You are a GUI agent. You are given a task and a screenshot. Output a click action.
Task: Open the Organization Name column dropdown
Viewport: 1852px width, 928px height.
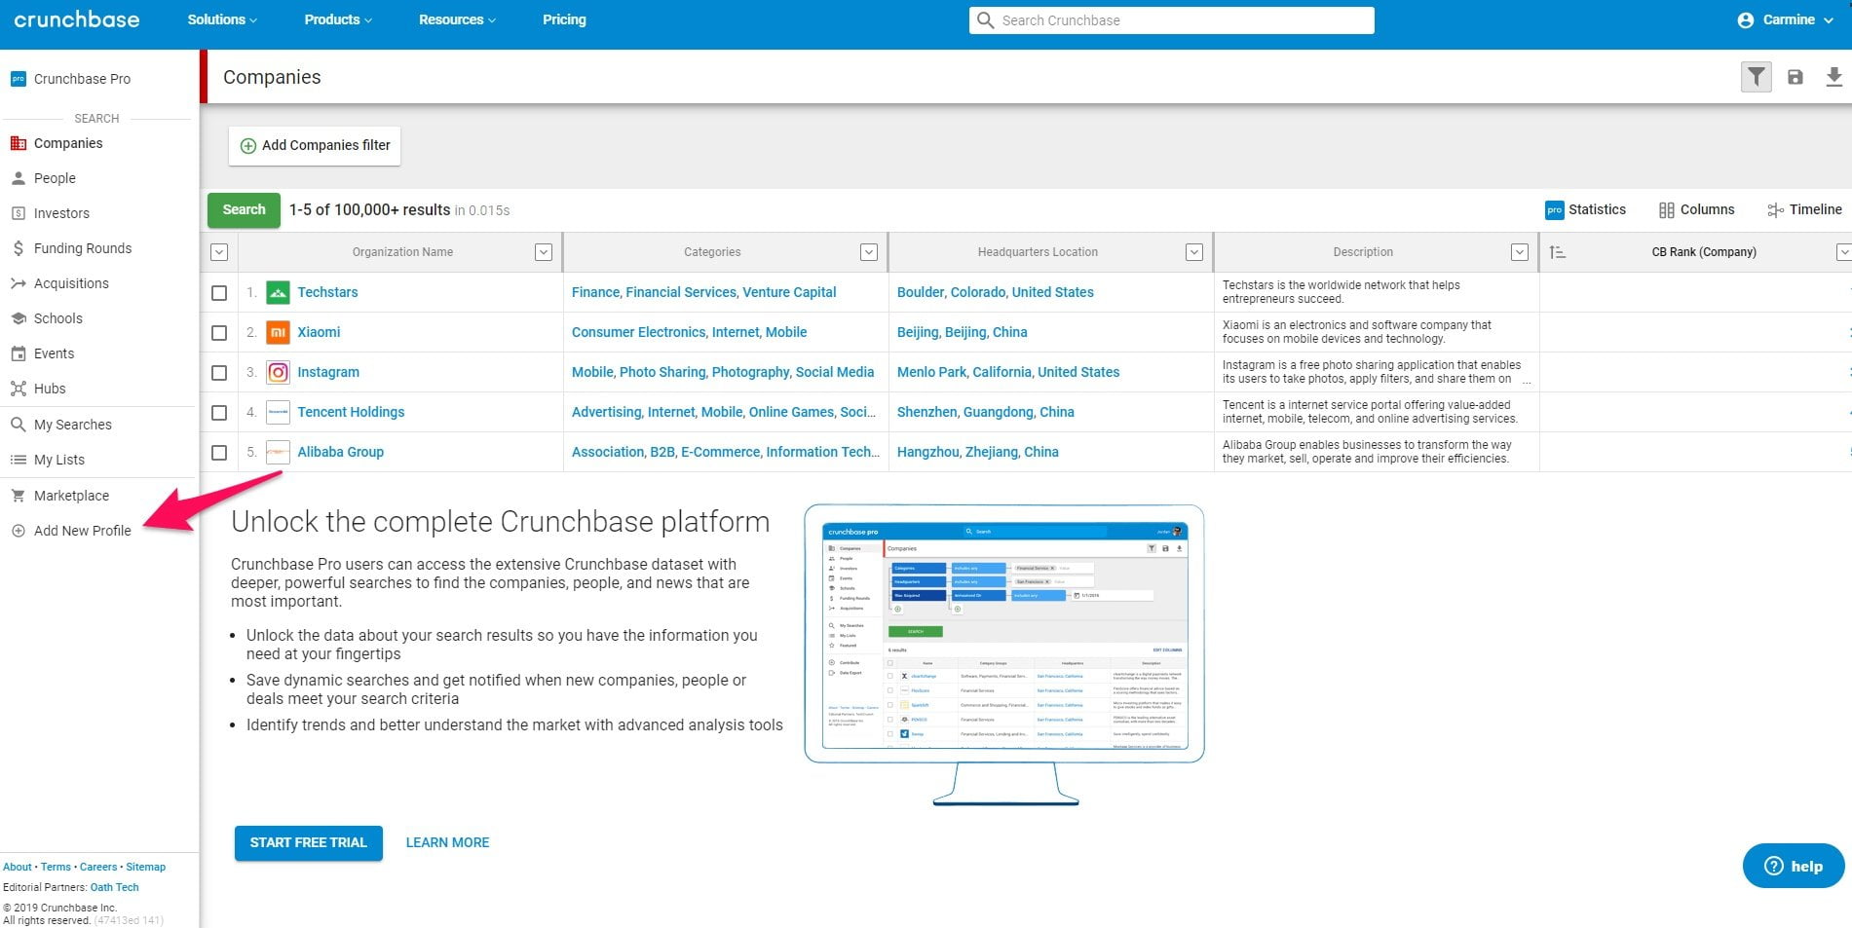[544, 252]
